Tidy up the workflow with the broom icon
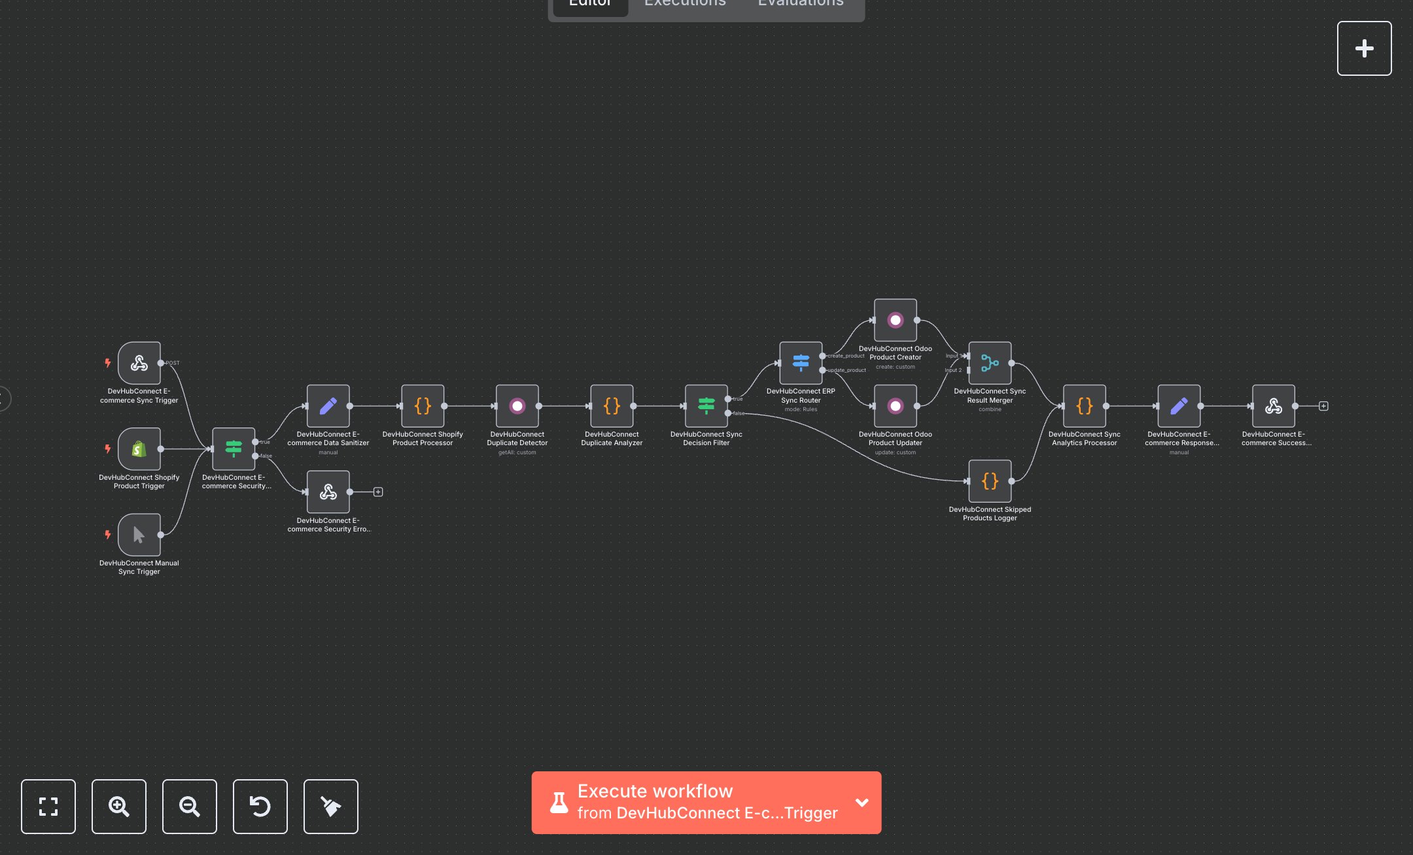 click(x=330, y=807)
